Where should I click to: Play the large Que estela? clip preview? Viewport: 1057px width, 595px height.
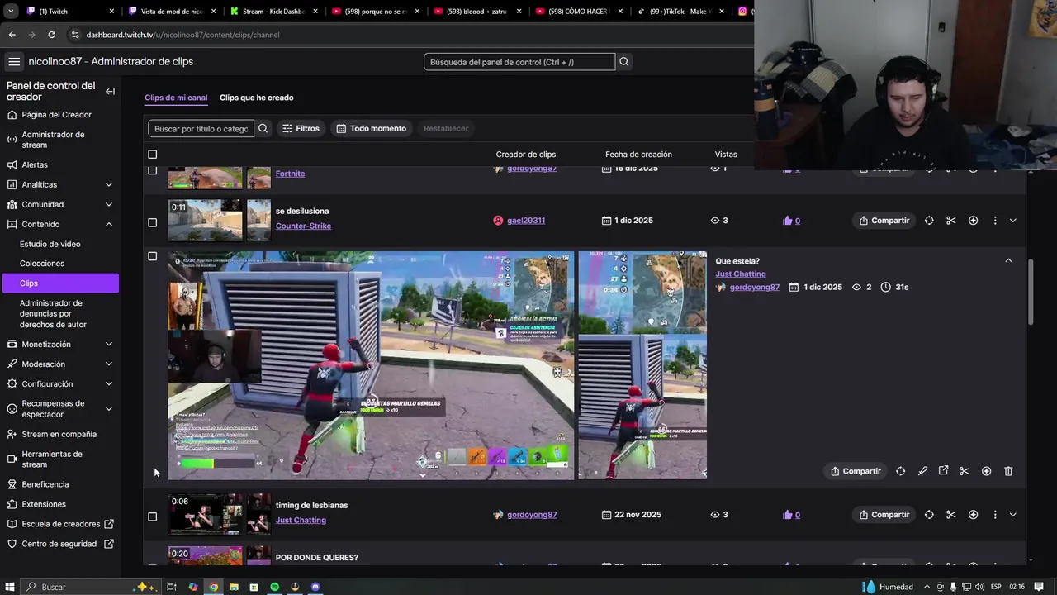click(x=371, y=365)
